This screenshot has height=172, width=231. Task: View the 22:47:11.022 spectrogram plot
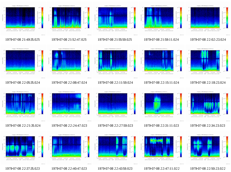tap(162, 148)
